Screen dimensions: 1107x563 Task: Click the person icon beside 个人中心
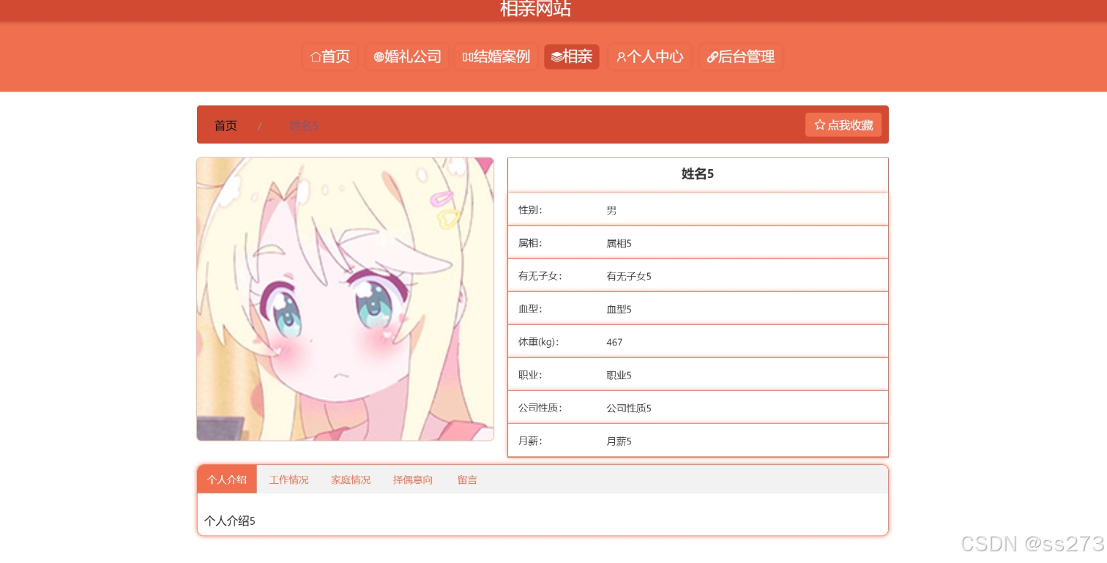[621, 57]
